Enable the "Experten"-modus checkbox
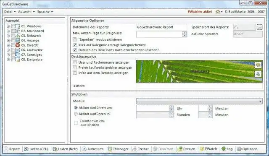Viewport: 269px width, 156px height. (x=75, y=39)
